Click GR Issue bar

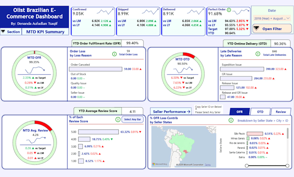[236, 78]
